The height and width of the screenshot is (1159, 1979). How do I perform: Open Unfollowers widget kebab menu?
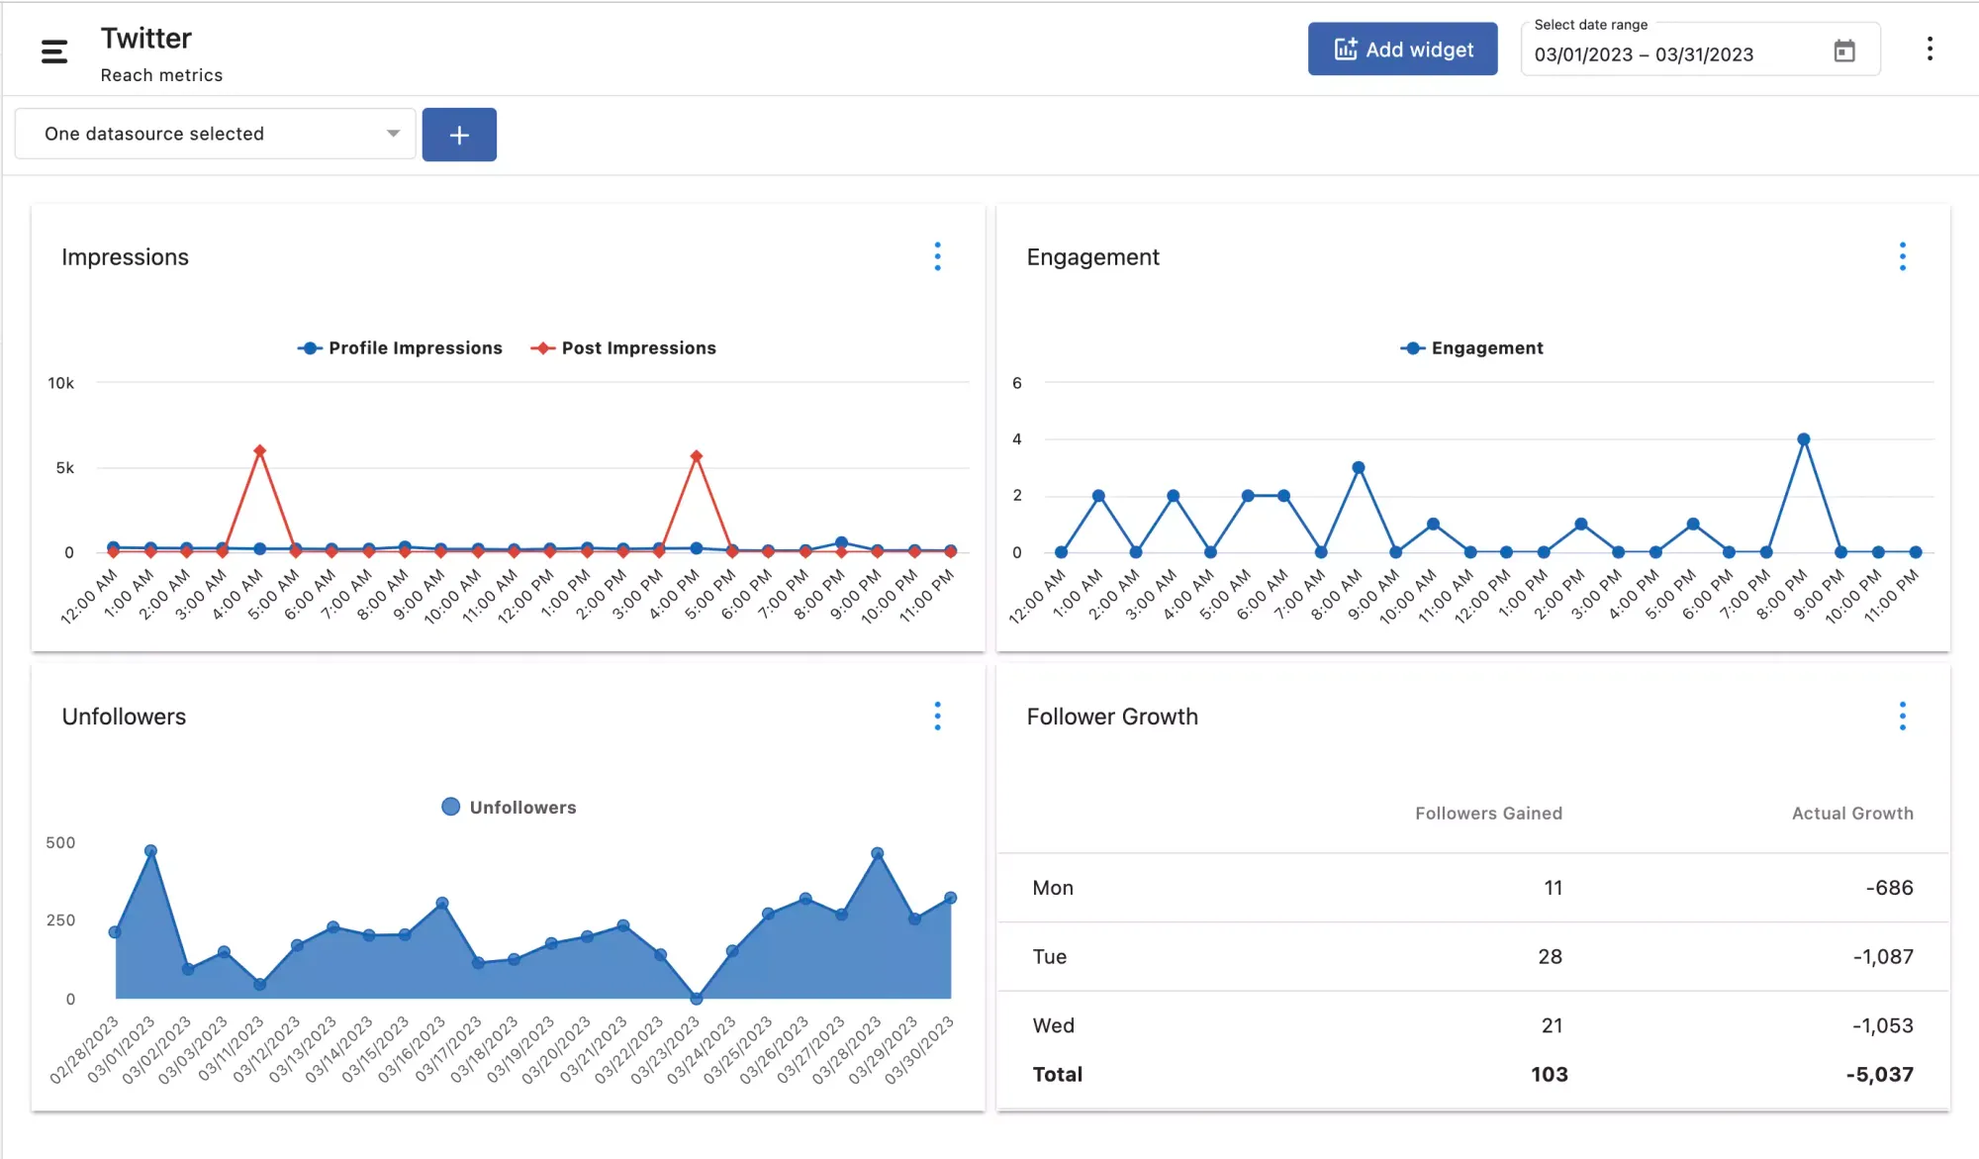click(937, 717)
